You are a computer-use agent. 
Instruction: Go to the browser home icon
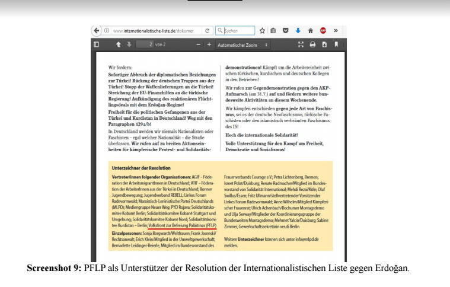(x=309, y=30)
